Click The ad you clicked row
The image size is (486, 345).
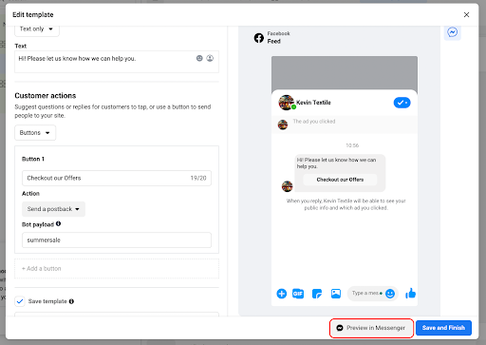coord(345,125)
